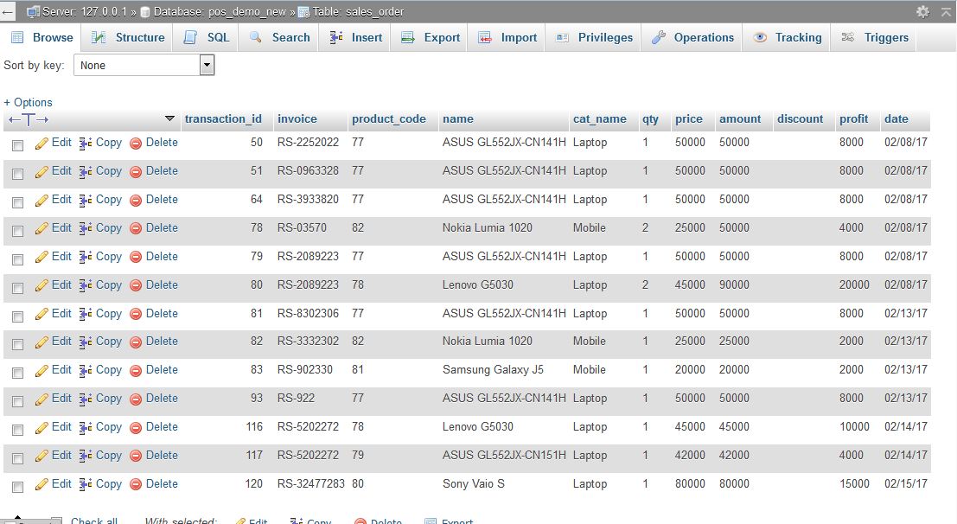The width and height of the screenshot is (957, 524).
Task: Click the pencil icon on transaction 78 row
Action: (41, 229)
